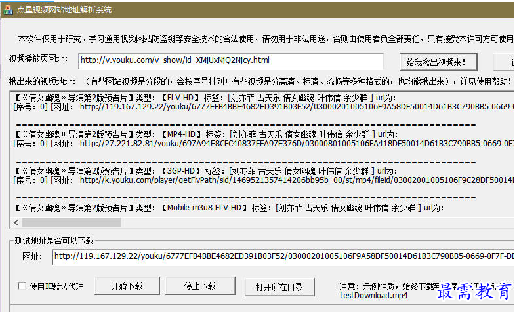The image size is (517, 312).
Task: Click the horizontal scrollbar thumb in results box
Action: coord(72,222)
